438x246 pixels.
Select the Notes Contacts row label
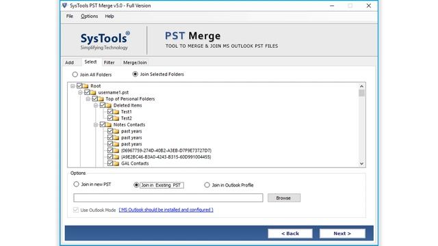pos(129,124)
